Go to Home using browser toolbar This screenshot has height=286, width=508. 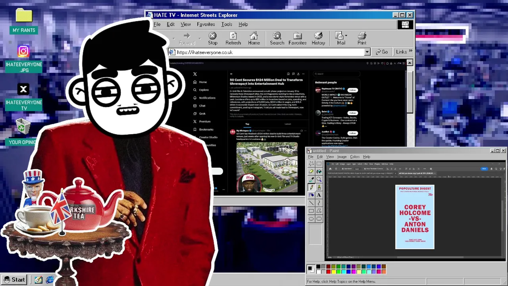pyautogui.click(x=254, y=39)
